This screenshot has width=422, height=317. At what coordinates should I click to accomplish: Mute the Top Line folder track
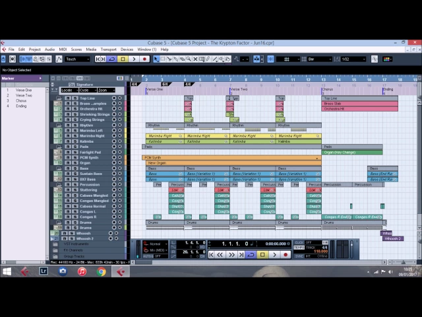click(68, 98)
